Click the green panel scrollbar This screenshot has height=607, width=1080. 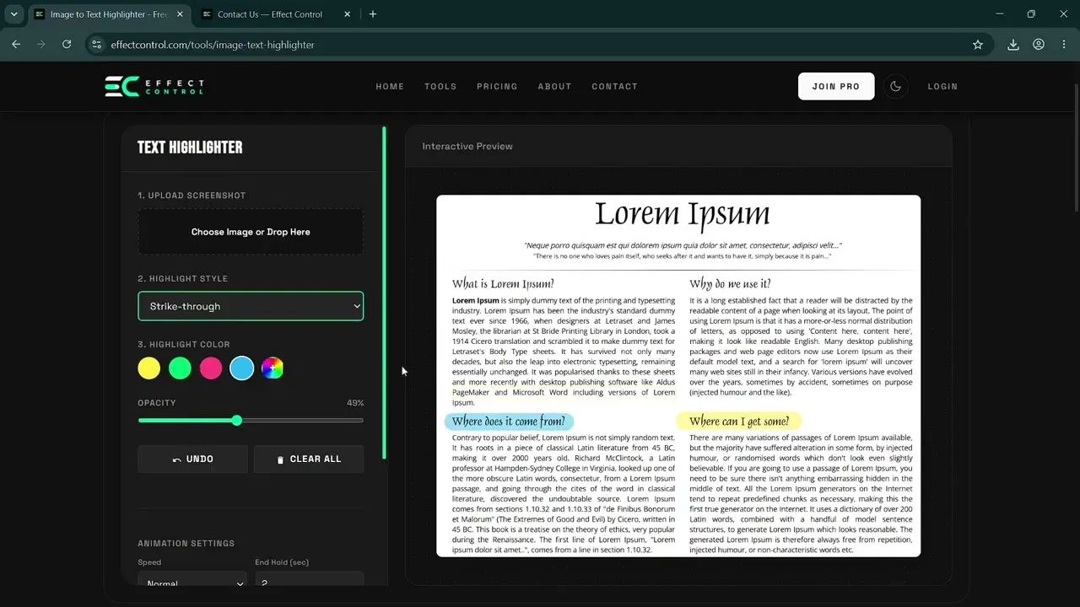[384, 293]
